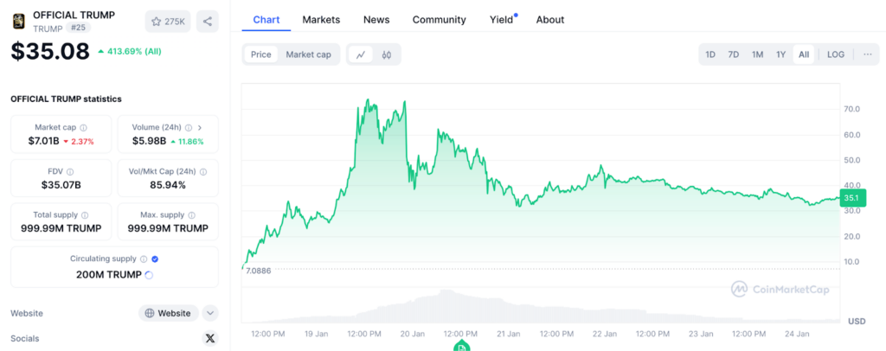Screen dimensions: 886x351
Task: Switch to the Community tab
Action: coord(439,19)
